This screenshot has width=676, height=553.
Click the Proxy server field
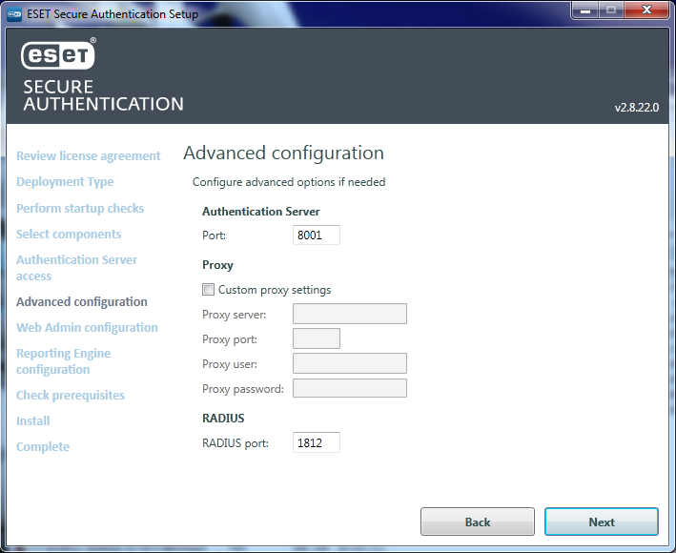[349, 314]
